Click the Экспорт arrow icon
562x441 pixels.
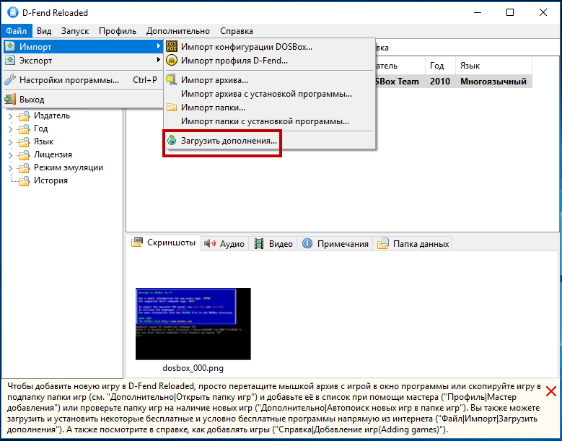point(10,60)
